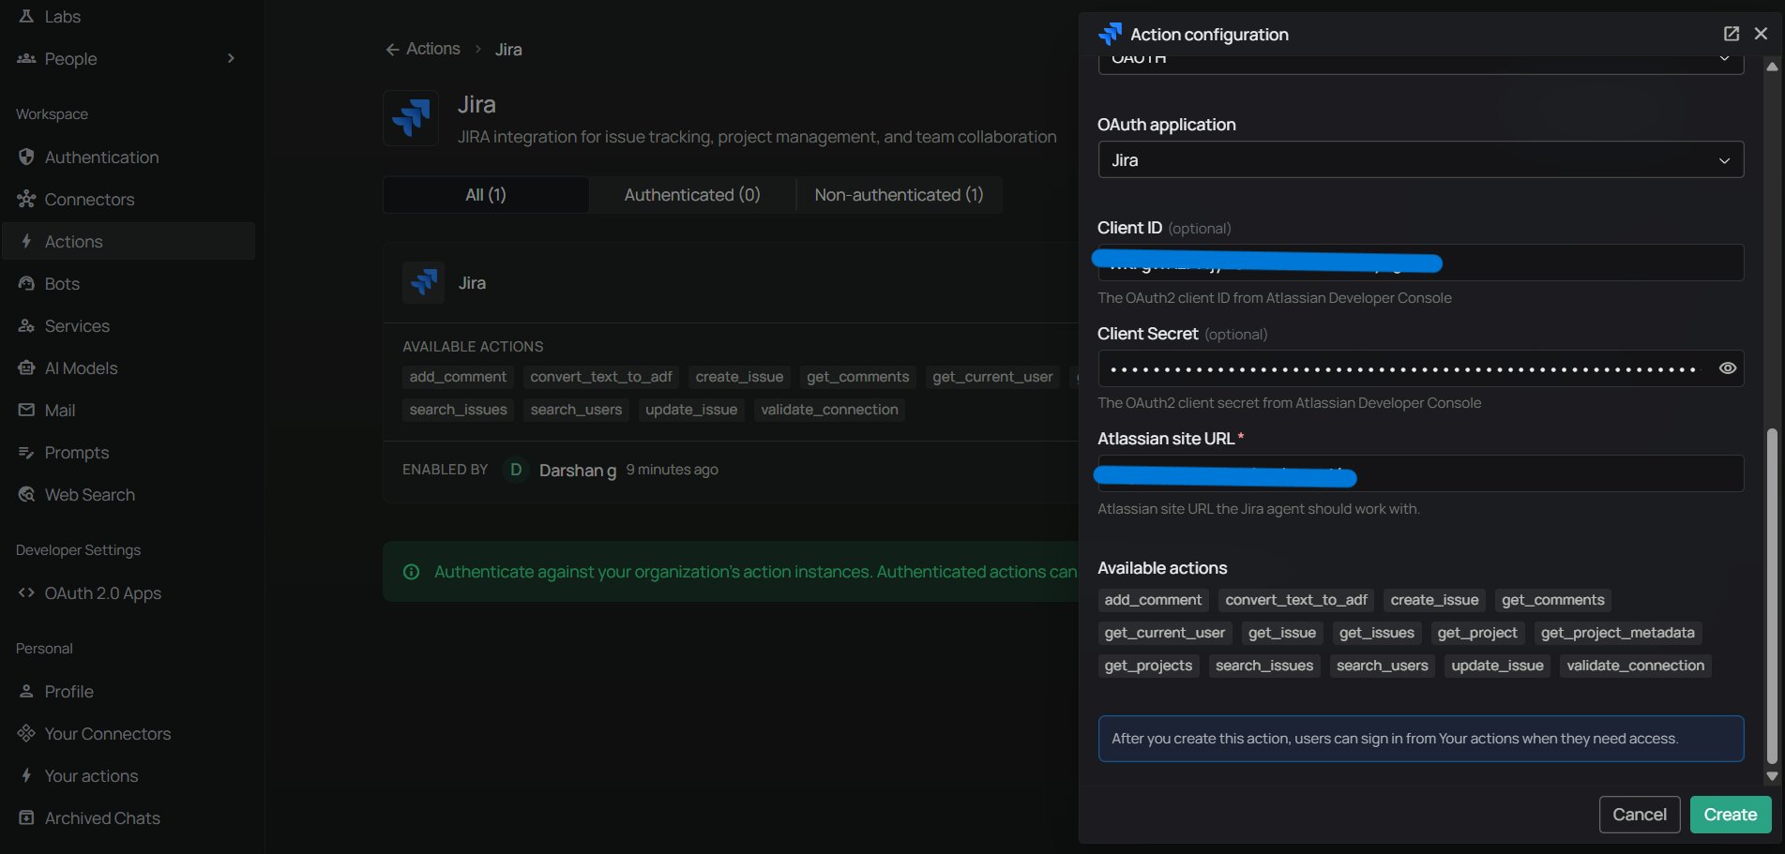Viewport: 1785px width, 854px height.
Task: Open Action configuration in new window
Action: pyautogui.click(x=1732, y=34)
